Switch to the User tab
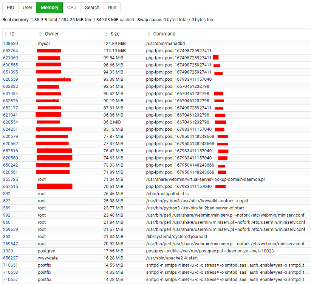This screenshot has height=284, width=311. point(27,8)
